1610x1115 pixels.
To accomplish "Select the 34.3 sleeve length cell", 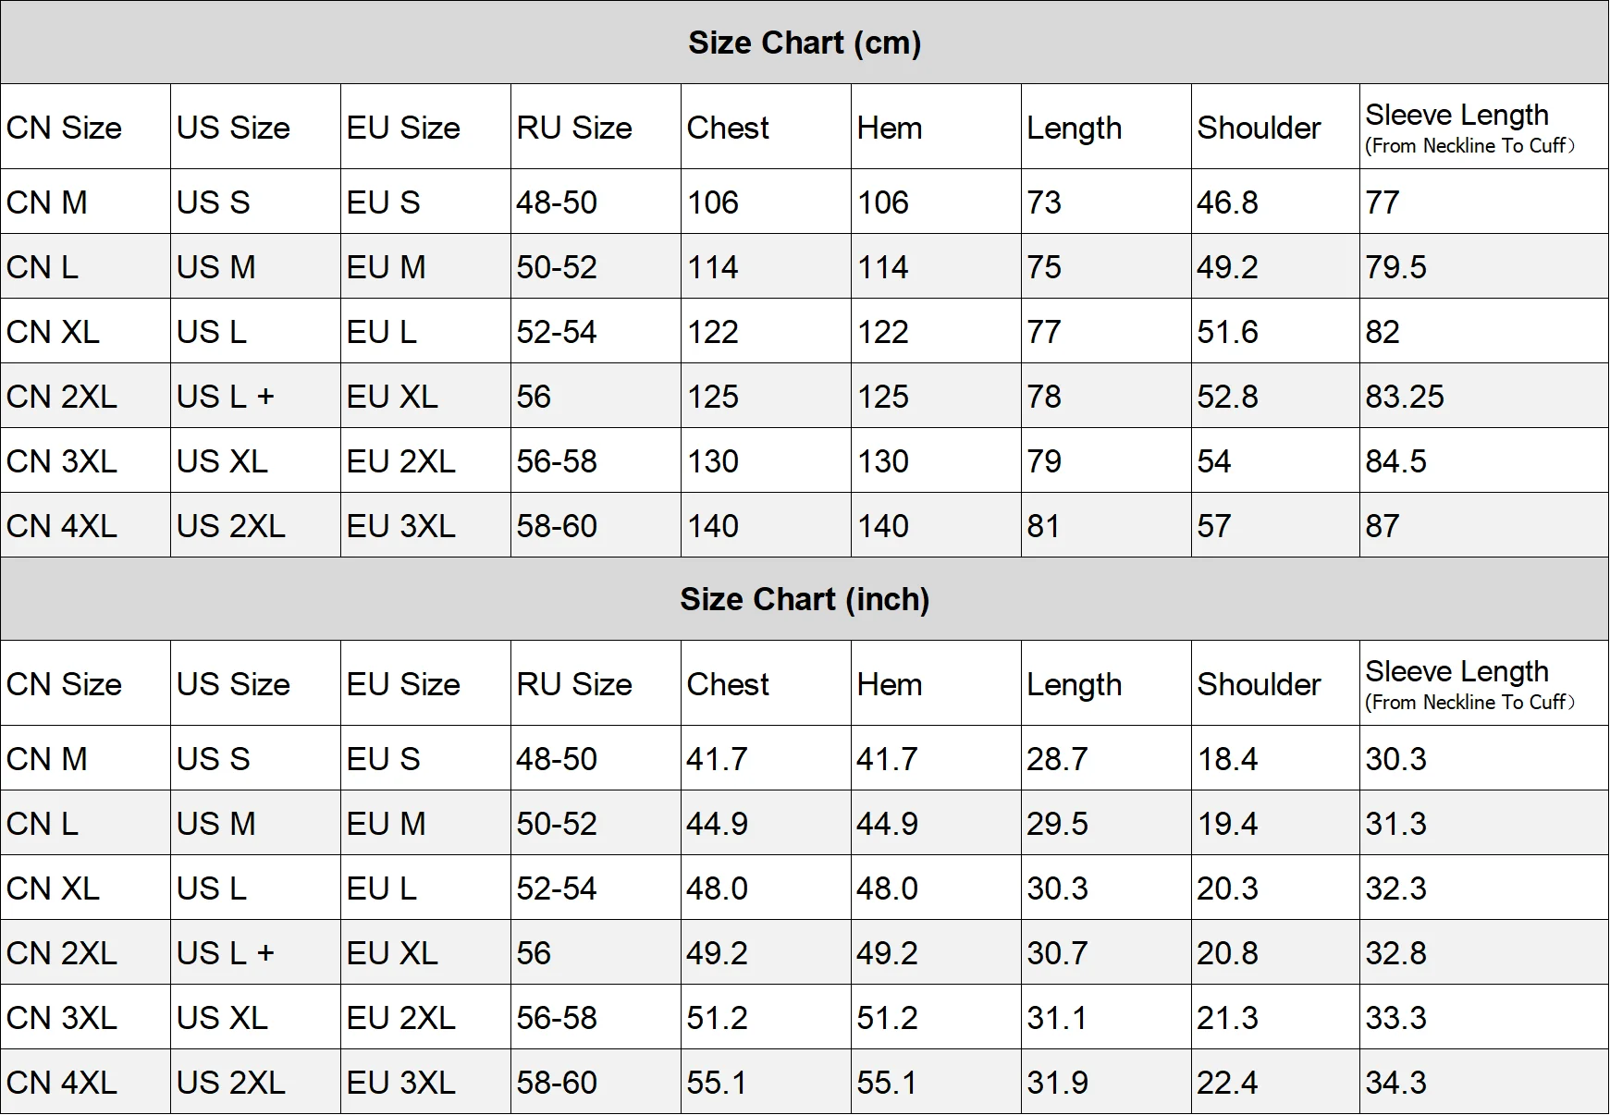I will [x=1395, y=1083].
